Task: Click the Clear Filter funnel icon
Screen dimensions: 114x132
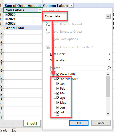Action: tap(48, 47)
